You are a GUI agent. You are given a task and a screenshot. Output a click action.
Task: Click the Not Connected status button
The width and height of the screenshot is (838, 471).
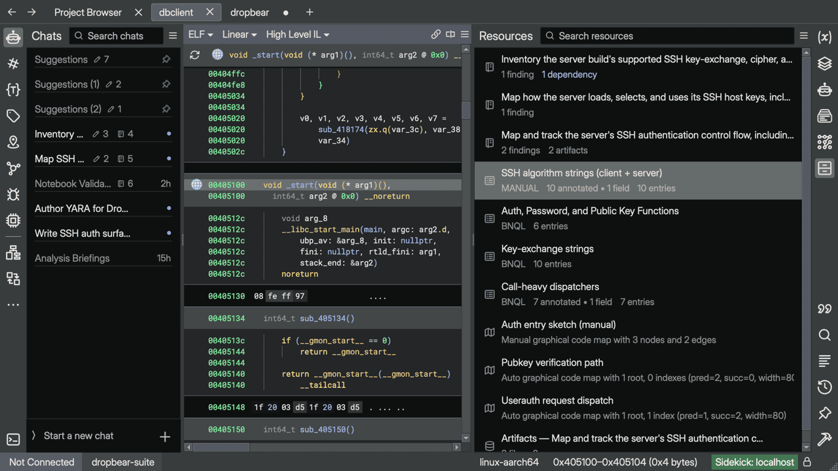tap(42, 462)
